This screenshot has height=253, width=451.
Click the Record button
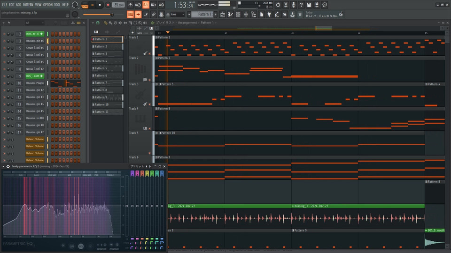(x=108, y=5)
